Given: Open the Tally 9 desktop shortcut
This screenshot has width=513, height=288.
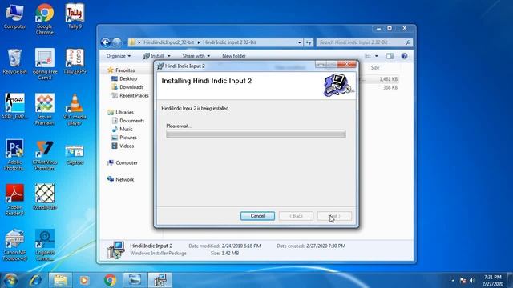Looking at the screenshot, I should coord(75,17).
